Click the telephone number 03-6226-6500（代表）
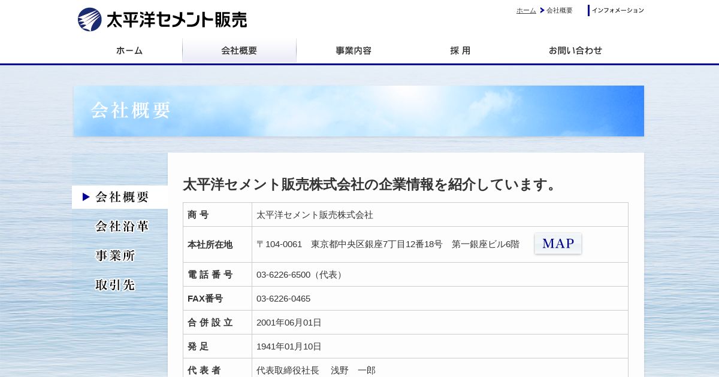 pos(301,275)
